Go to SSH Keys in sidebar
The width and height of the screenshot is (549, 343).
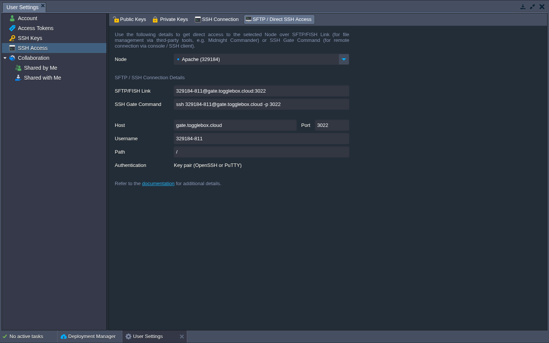point(54,38)
